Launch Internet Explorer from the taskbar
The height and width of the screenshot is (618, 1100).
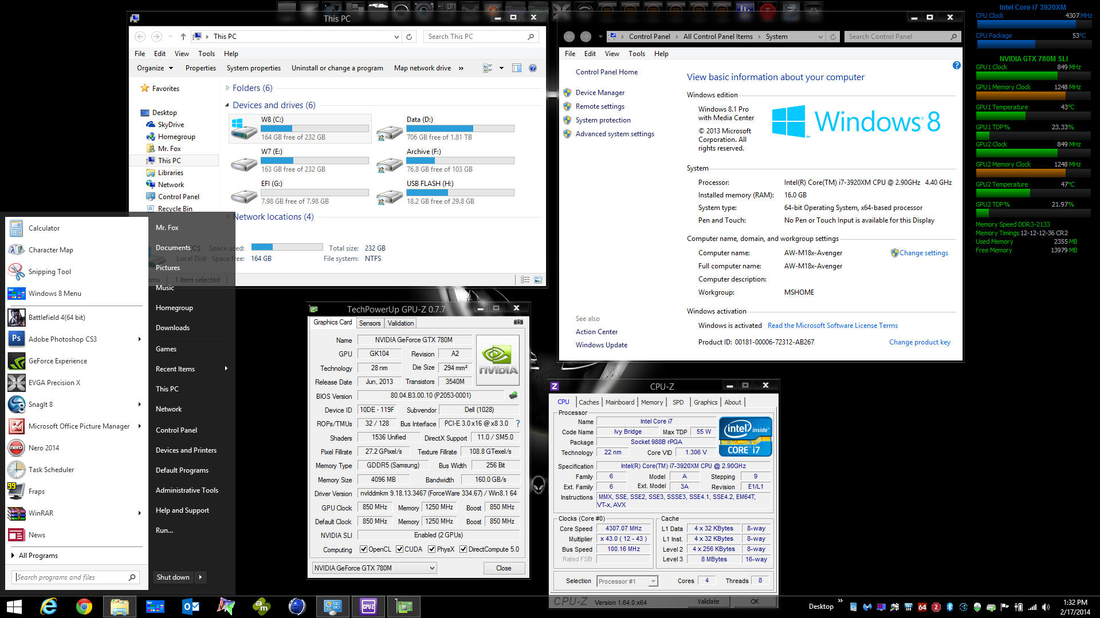[x=49, y=606]
